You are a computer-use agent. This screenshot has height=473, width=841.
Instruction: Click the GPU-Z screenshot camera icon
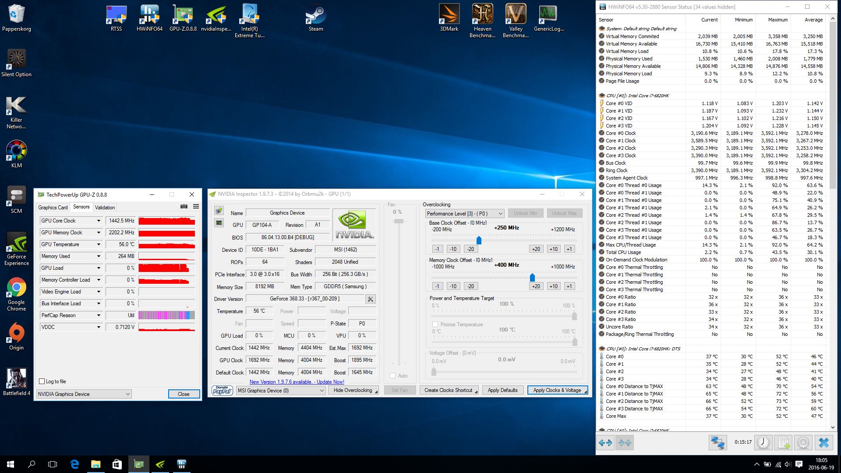coord(184,207)
